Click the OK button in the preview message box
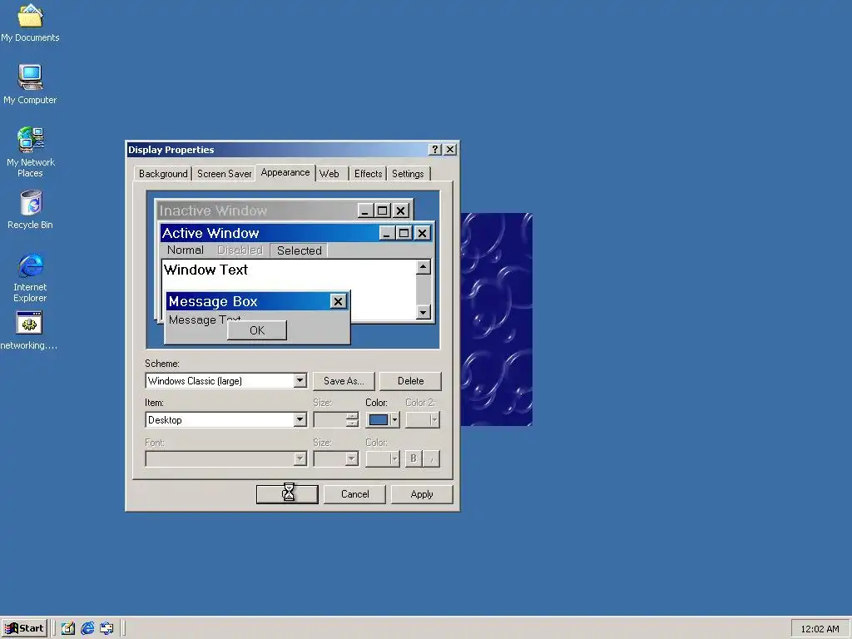Image resolution: width=852 pixels, height=639 pixels. 257,330
